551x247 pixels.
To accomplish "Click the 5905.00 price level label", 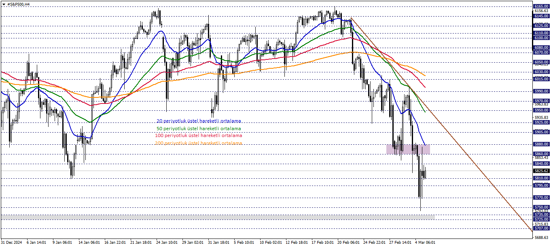I will click(x=541, y=132).
